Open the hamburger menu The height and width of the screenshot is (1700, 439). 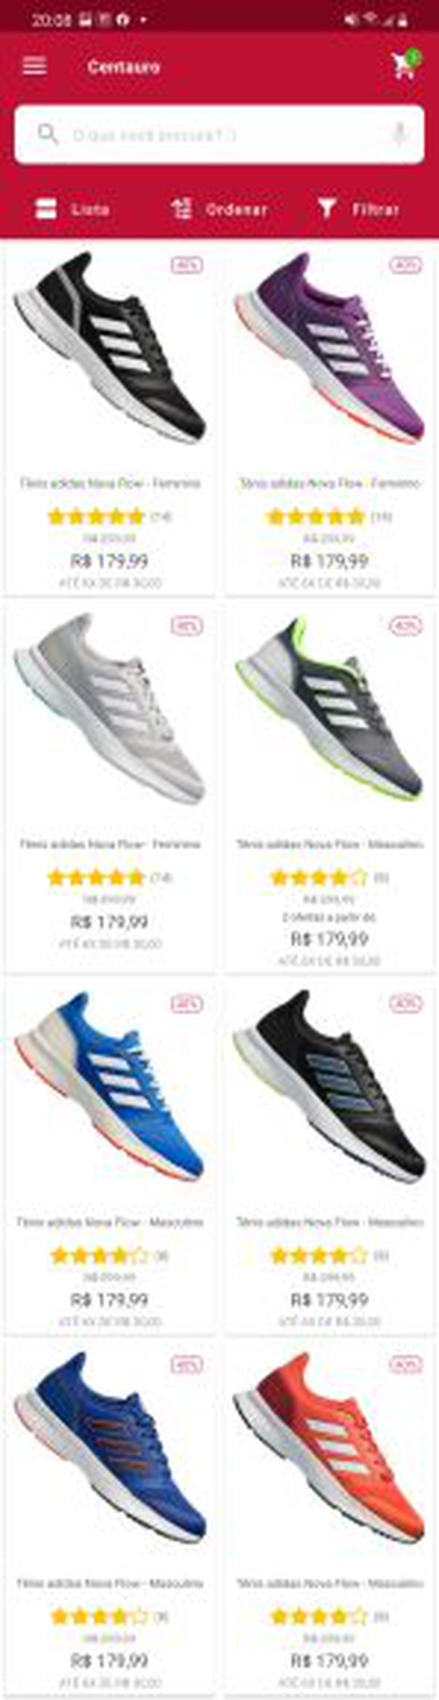tap(35, 66)
